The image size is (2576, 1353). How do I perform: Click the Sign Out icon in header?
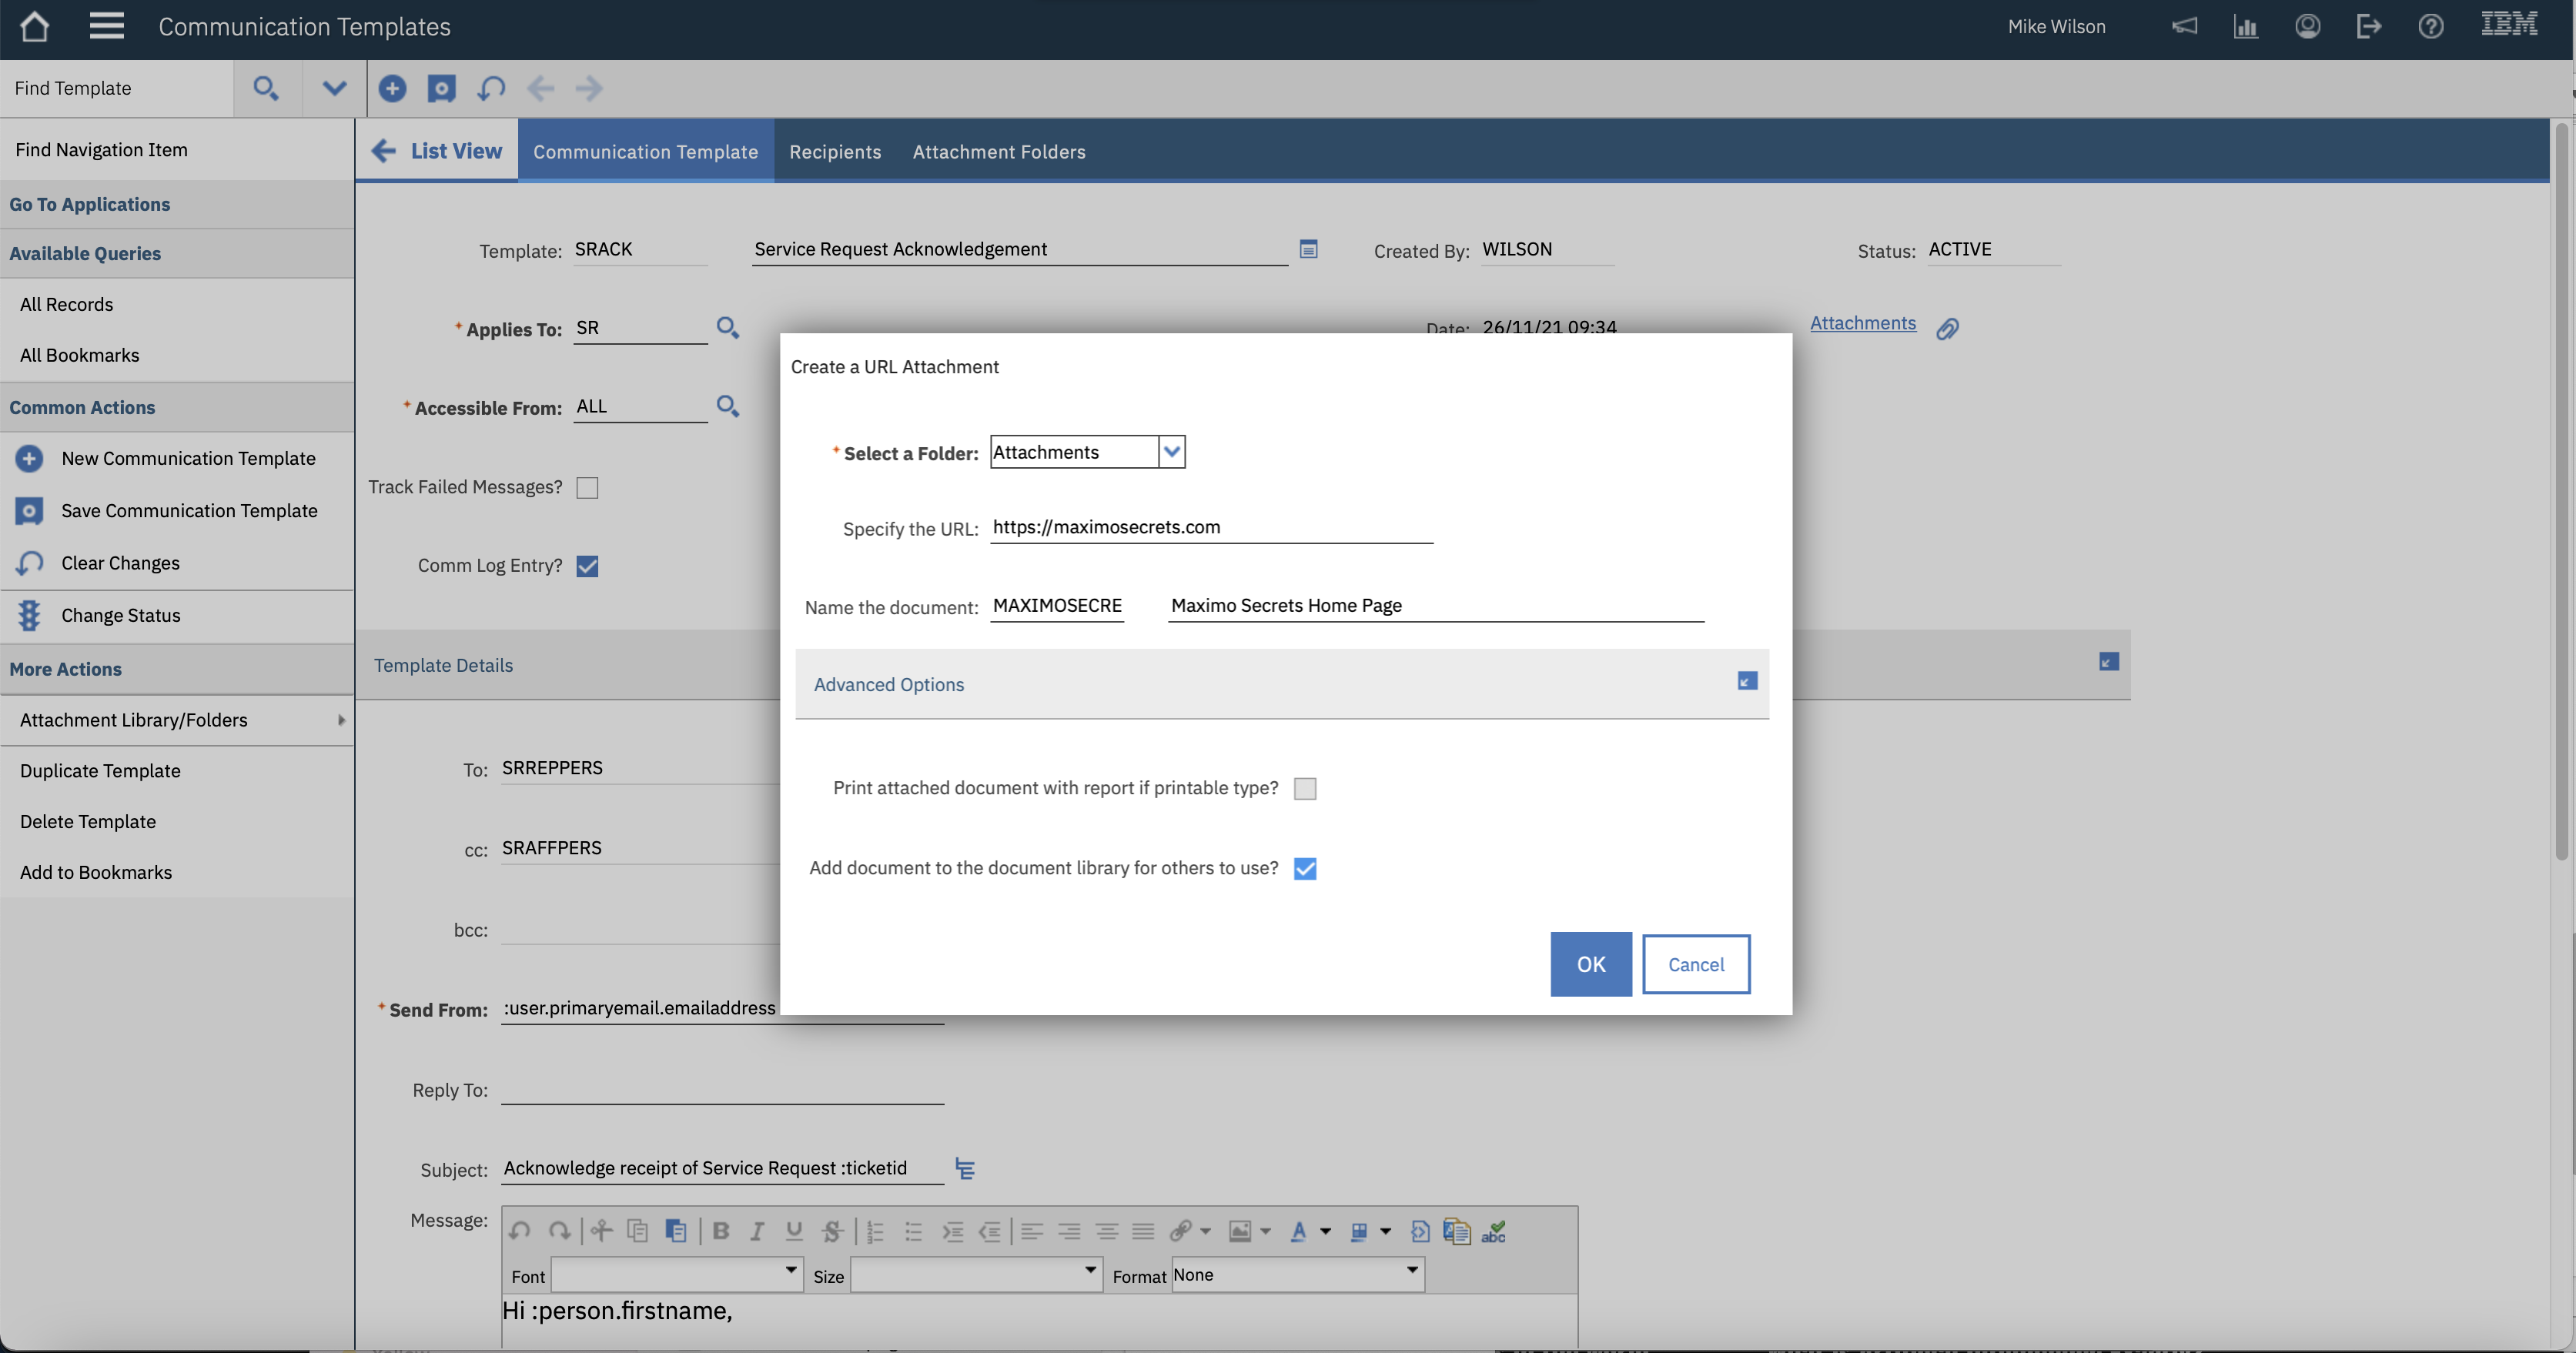[x=2368, y=26]
